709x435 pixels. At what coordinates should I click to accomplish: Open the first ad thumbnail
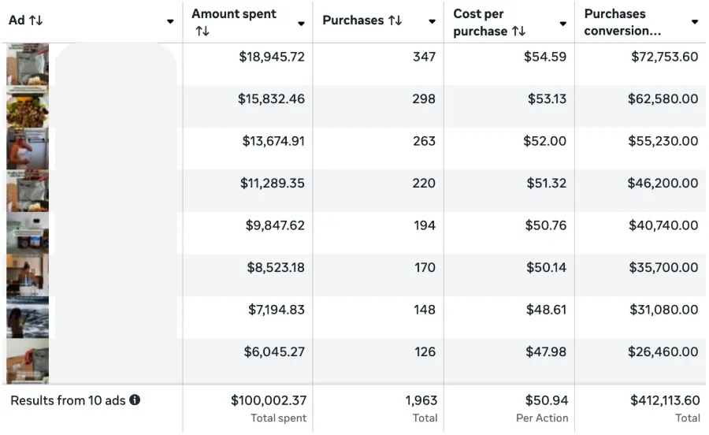tap(28, 64)
